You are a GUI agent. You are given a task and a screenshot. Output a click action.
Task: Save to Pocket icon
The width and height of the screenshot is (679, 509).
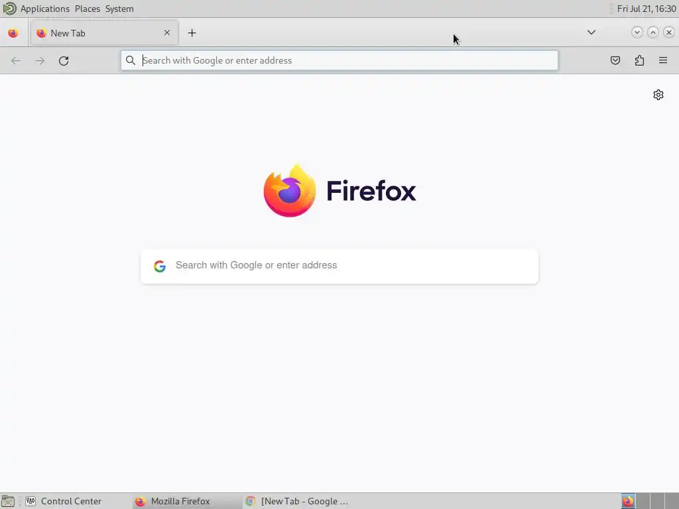(x=615, y=60)
